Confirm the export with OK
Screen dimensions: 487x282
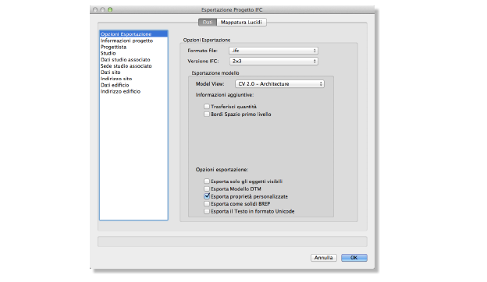(x=354, y=258)
